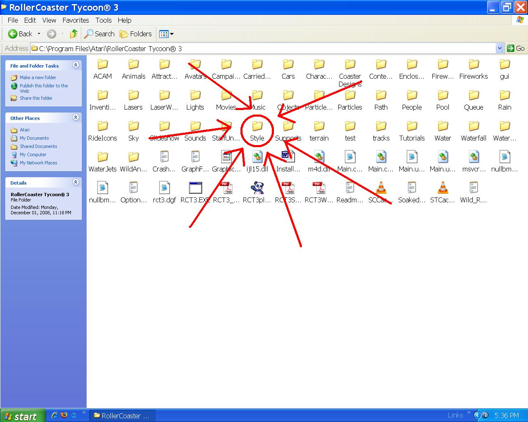Click the Go button beside address bar
The height and width of the screenshot is (422, 528).
pos(516,48)
